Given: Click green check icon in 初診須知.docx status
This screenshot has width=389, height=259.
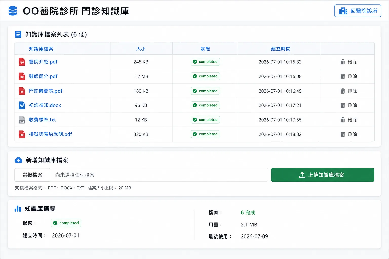Looking at the screenshot, I should coord(195,105).
